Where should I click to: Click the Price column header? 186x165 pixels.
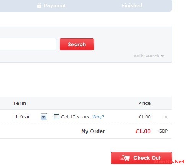pyautogui.click(x=144, y=103)
